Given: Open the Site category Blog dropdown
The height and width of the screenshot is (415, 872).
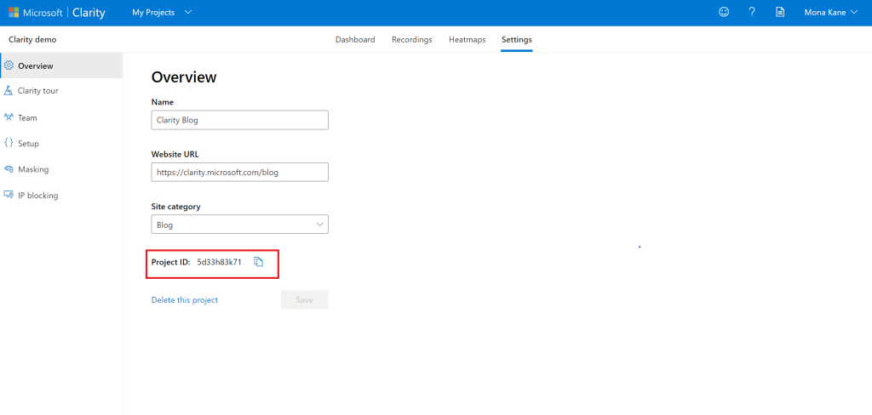Looking at the screenshot, I should click(239, 225).
